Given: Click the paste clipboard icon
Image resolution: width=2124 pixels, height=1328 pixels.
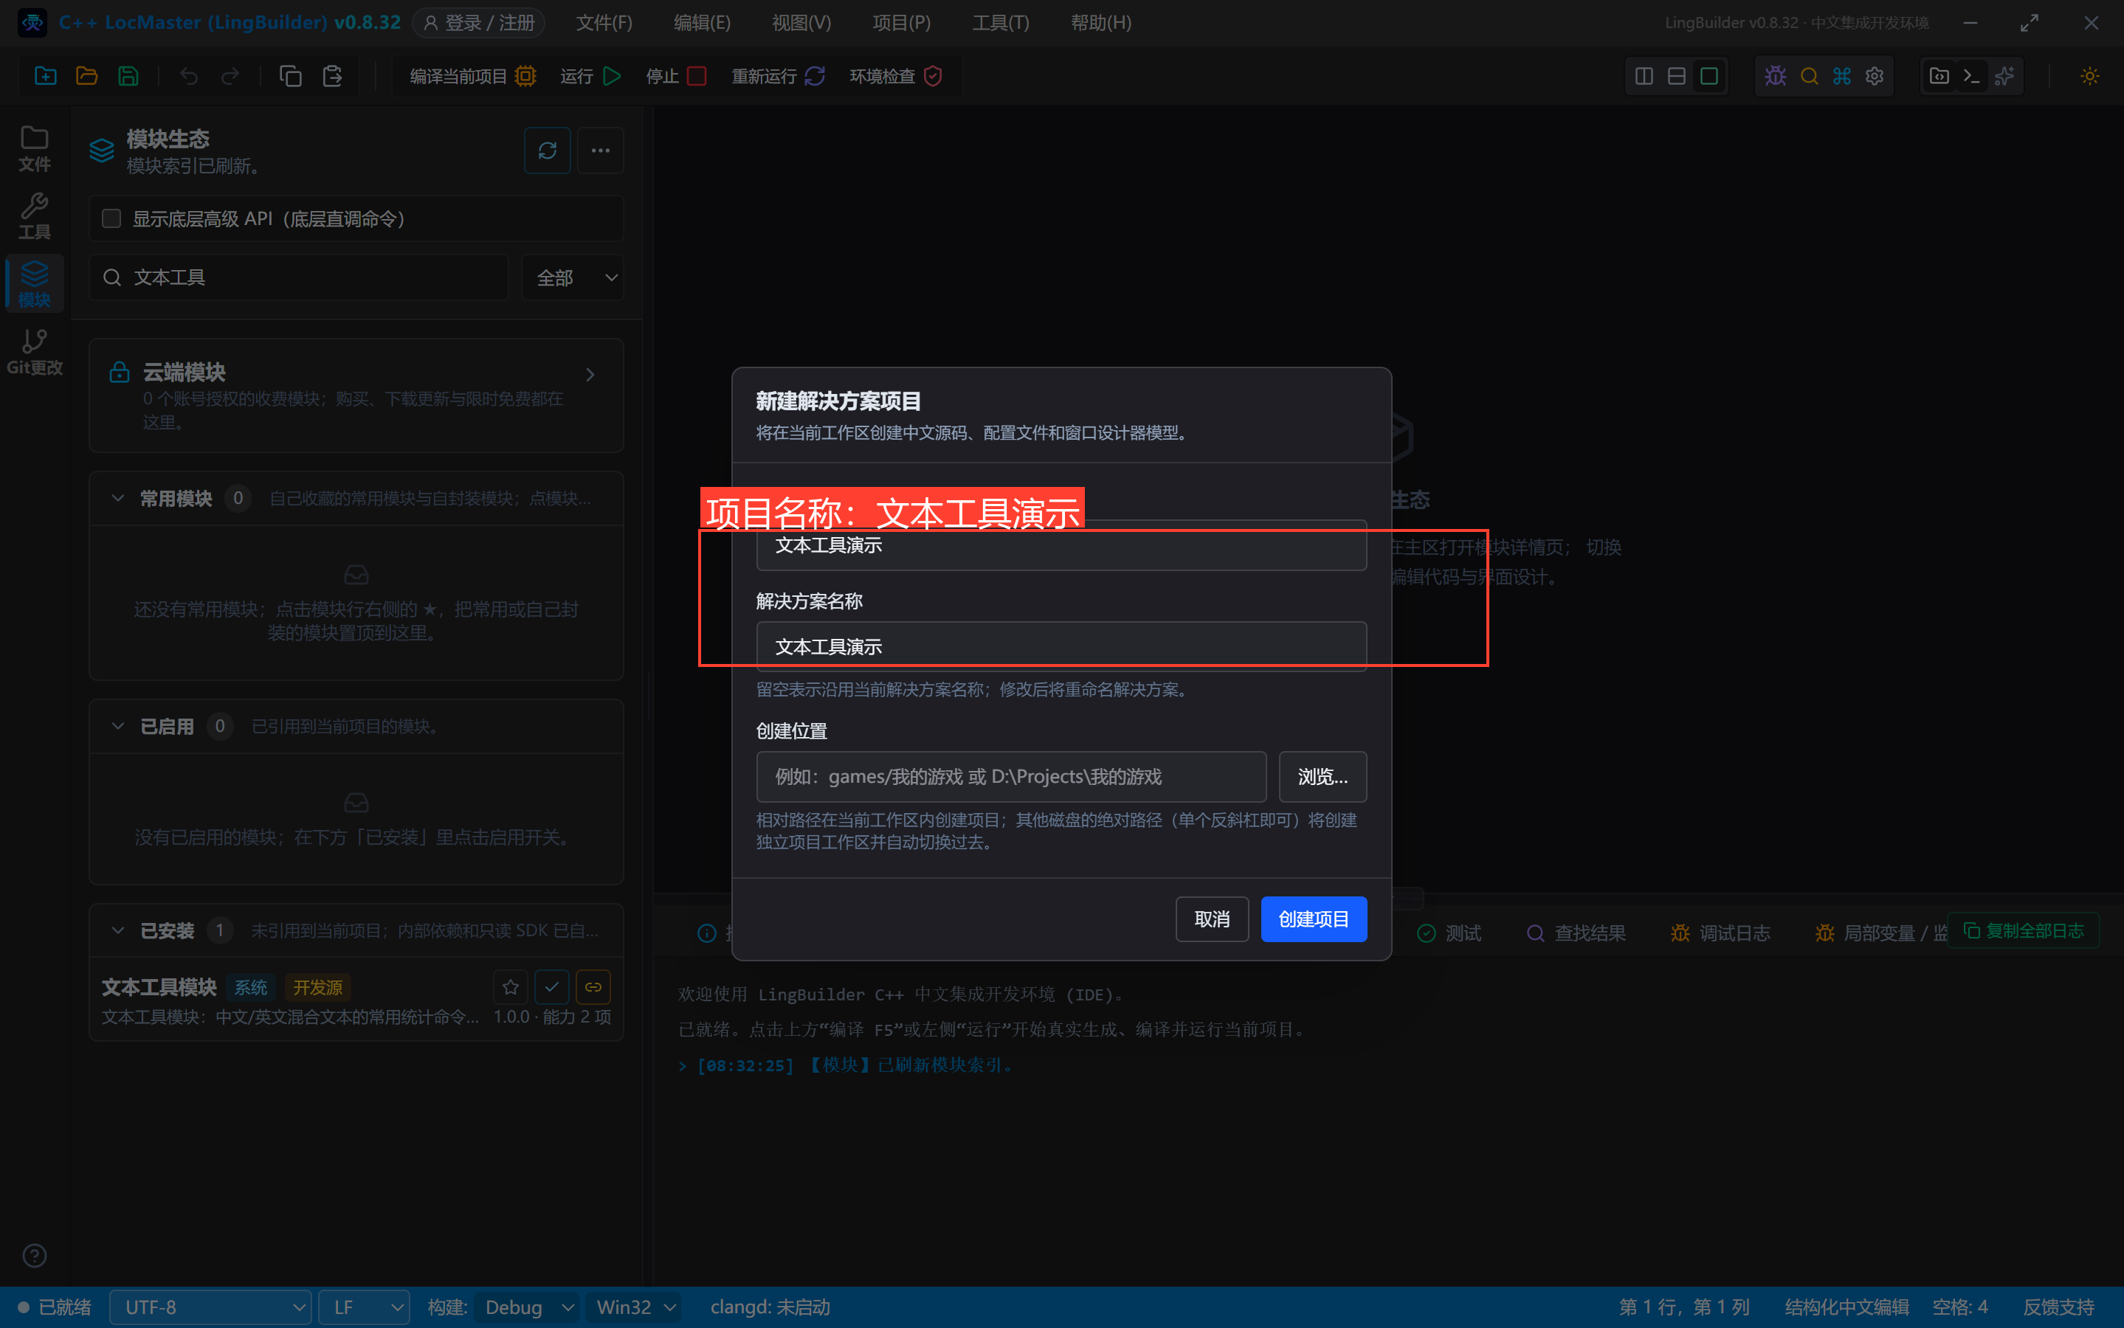Looking at the screenshot, I should point(332,77).
